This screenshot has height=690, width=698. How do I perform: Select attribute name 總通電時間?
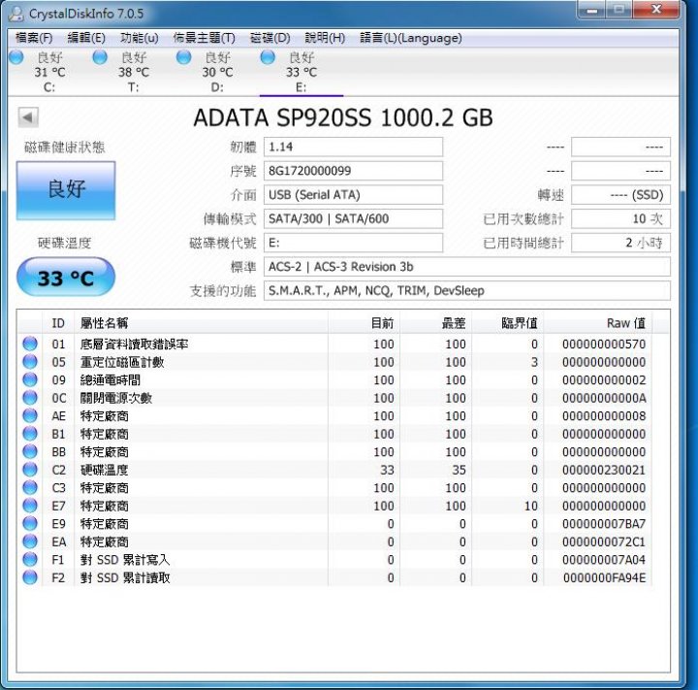pos(110,380)
